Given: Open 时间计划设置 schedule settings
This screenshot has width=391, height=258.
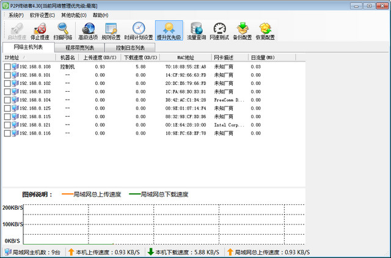Looking at the screenshot, I should click(x=139, y=31).
